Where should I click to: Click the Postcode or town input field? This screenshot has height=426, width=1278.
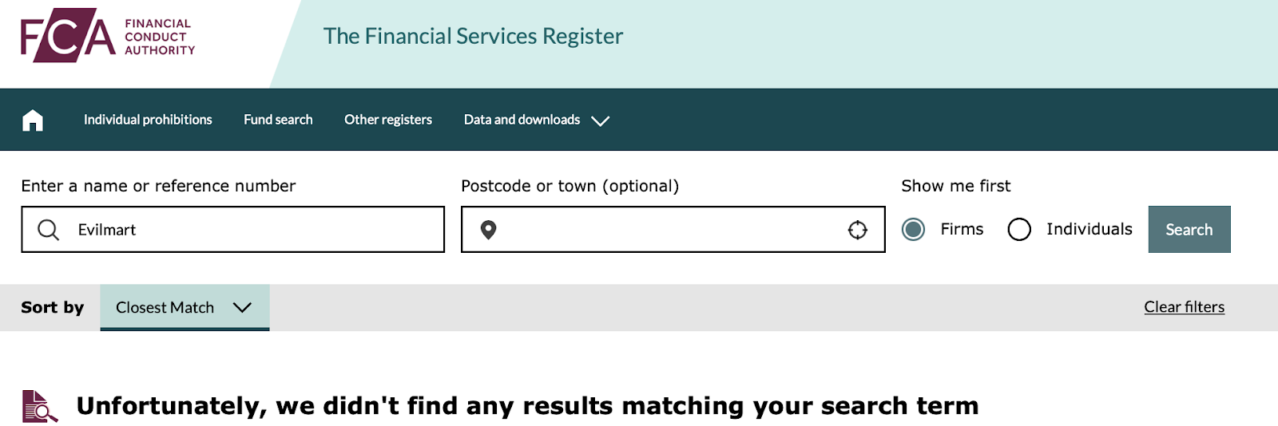point(673,230)
